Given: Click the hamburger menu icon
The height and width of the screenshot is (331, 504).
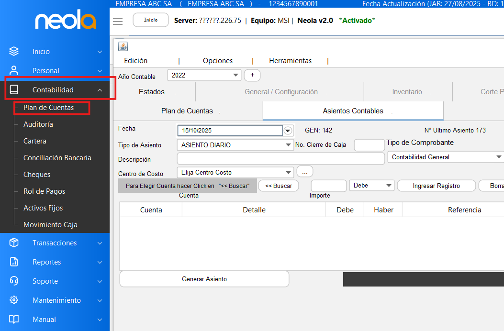Looking at the screenshot, I should [x=118, y=22].
